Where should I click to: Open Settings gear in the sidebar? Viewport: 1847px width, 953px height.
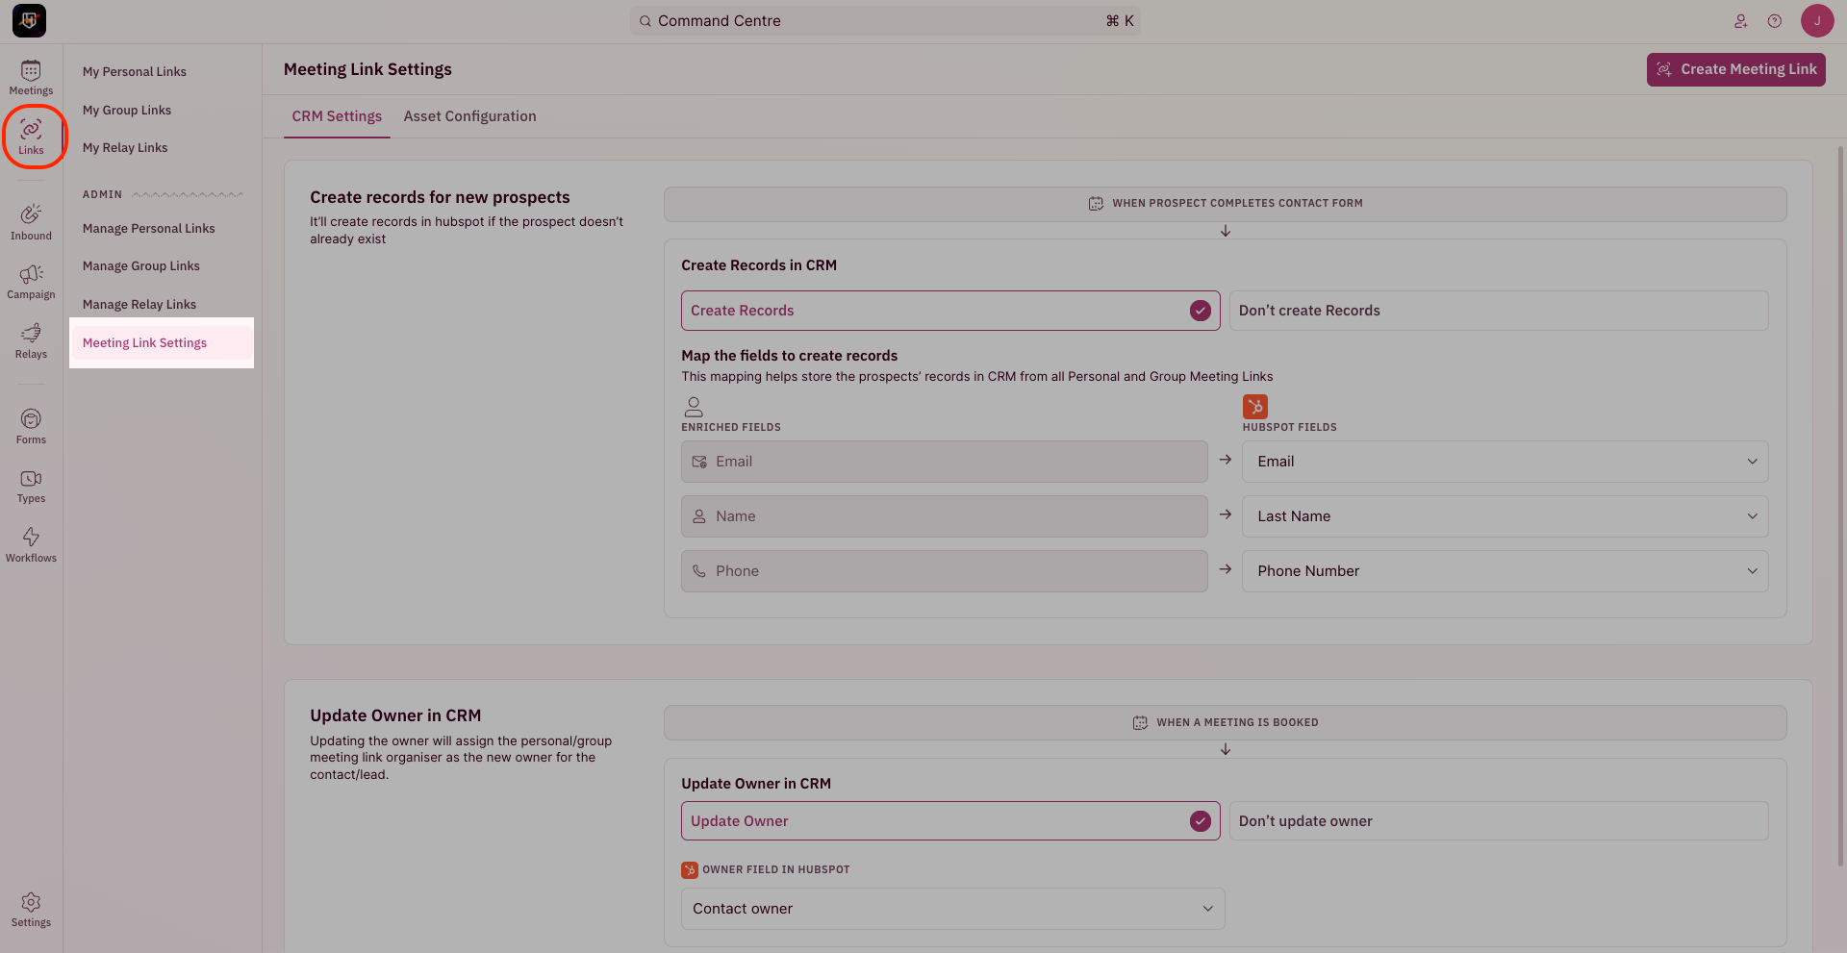tap(31, 909)
